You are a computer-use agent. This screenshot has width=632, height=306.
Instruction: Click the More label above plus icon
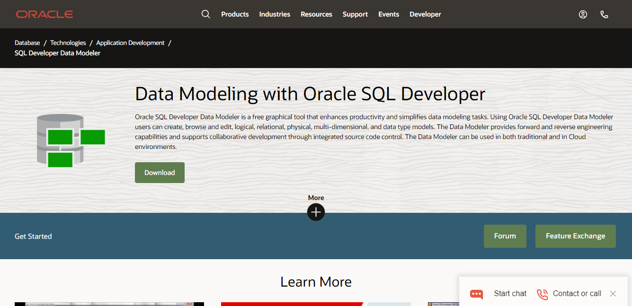[x=316, y=198]
